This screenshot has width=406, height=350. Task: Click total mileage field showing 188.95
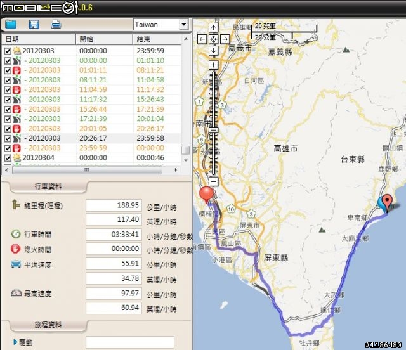point(114,205)
